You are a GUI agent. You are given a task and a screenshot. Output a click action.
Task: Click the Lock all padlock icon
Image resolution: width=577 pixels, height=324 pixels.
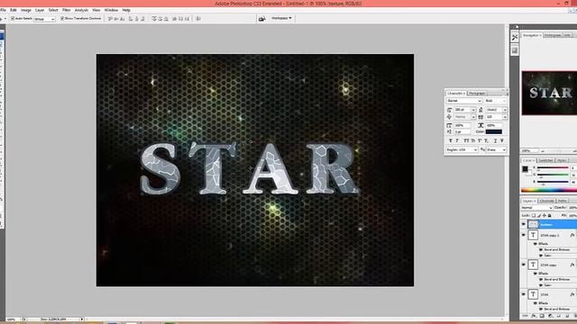point(550,216)
